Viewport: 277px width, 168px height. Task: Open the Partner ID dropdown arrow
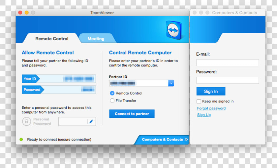click(x=171, y=83)
